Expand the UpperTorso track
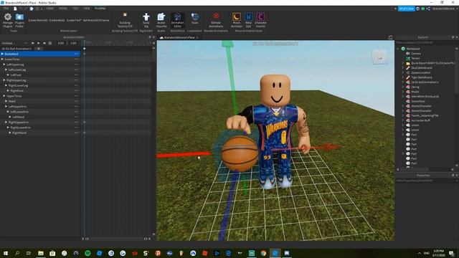The image size is (459, 258). [x=4, y=96]
